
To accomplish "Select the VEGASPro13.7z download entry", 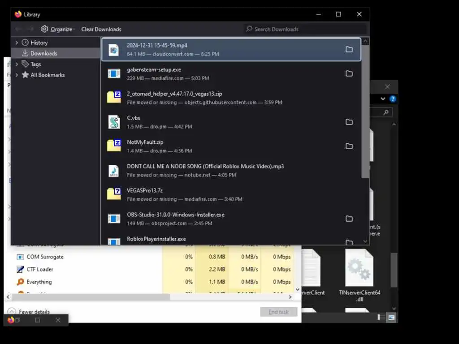I will click(x=231, y=194).
